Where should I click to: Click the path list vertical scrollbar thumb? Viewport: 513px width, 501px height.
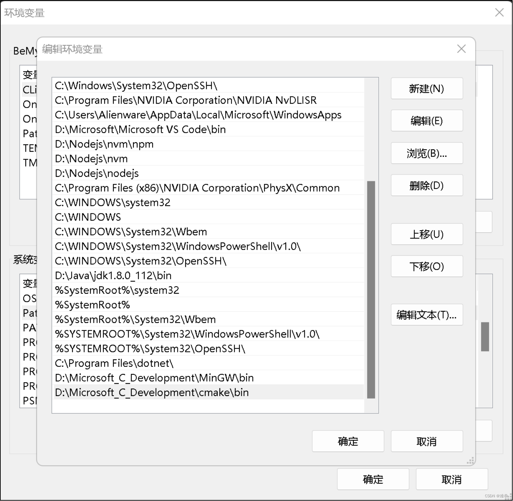(x=371, y=290)
